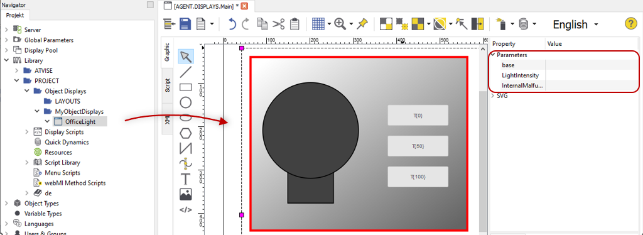Select the hexagon polygon tool

pyautogui.click(x=186, y=133)
